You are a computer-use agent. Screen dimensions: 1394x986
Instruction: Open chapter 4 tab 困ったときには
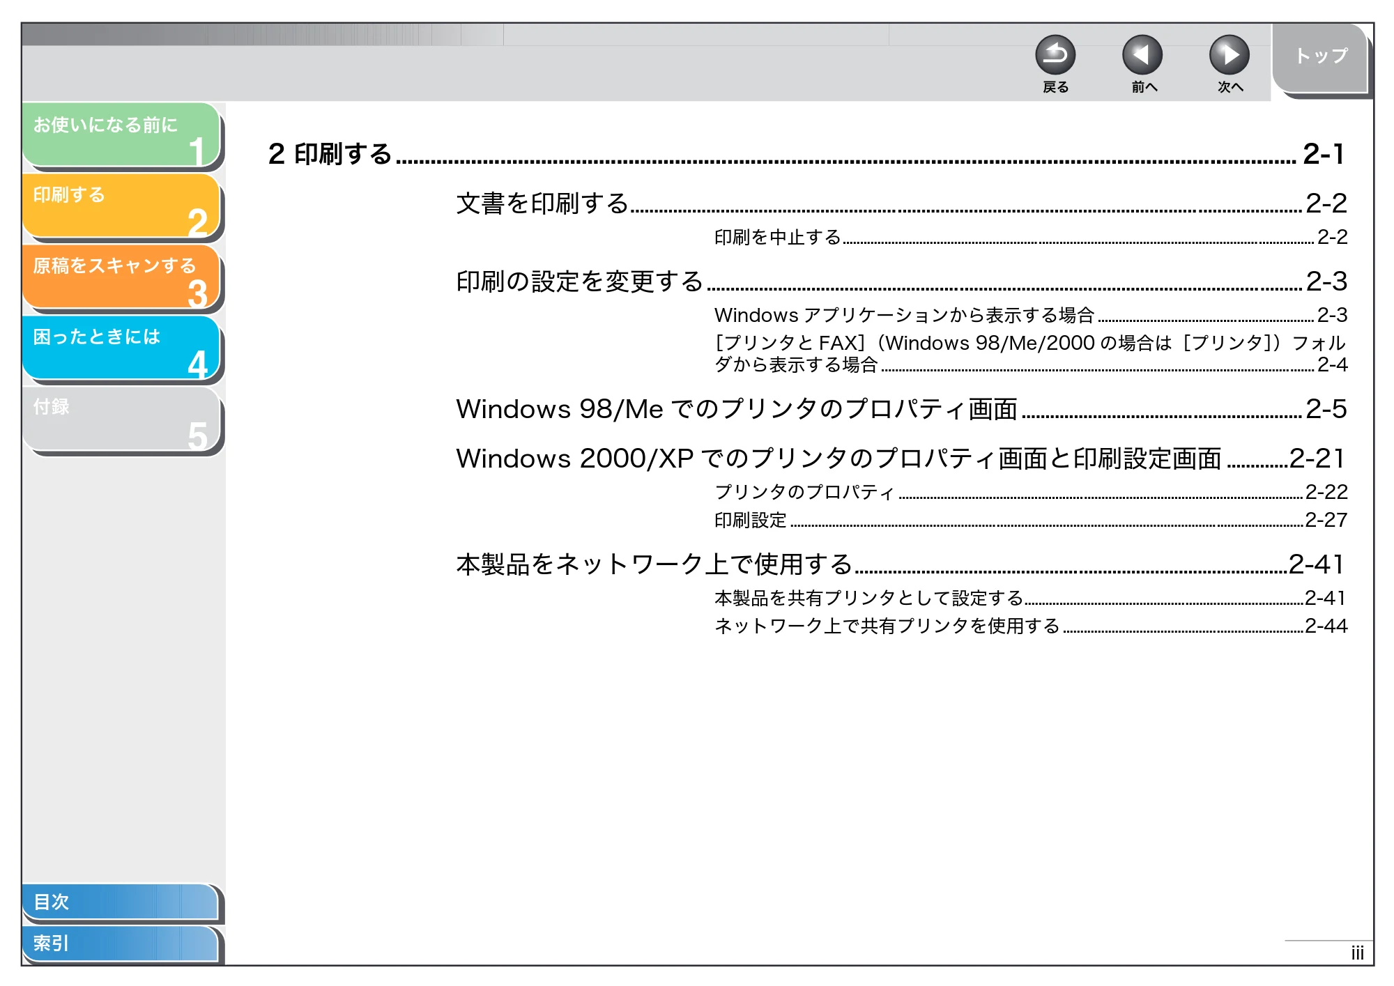pyautogui.click(x=121, y=348)
